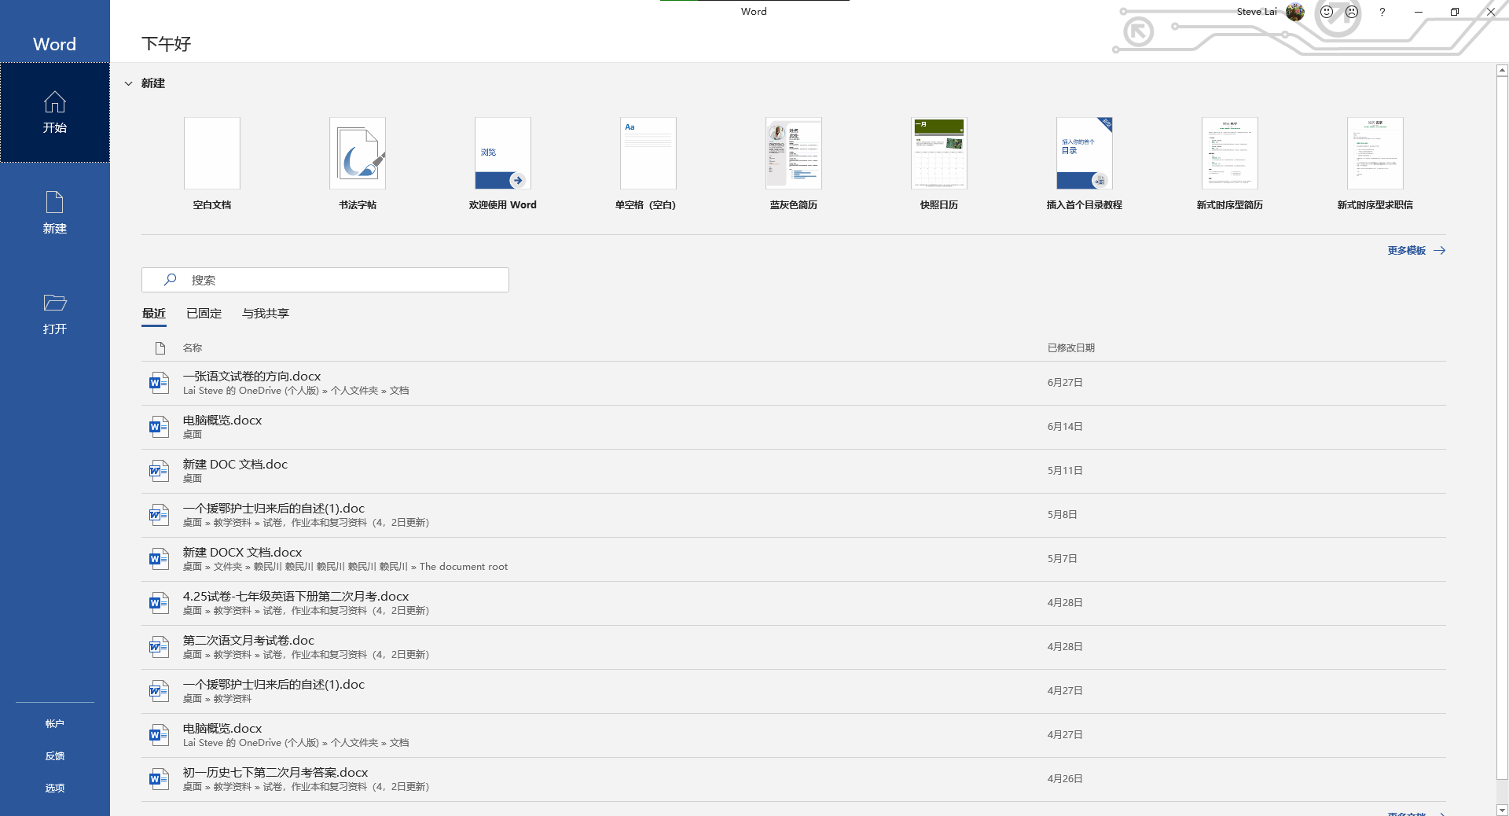Click the file icon for 电脑概览.docx dated 4月27日
Viewport: 1509px width, 816px height.
click(159, 735)
